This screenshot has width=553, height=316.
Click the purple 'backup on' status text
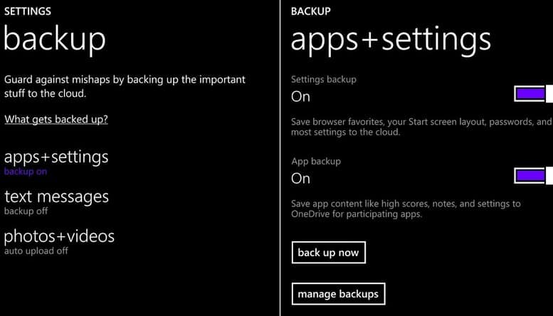pyautogui.click(x=26, y=172)
